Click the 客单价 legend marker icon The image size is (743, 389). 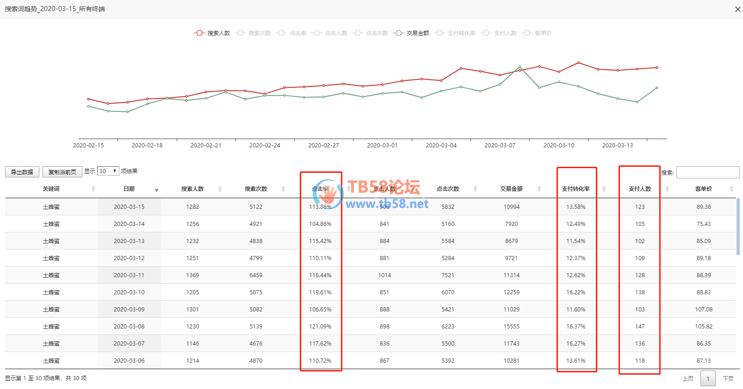click(x=527, y=33)
